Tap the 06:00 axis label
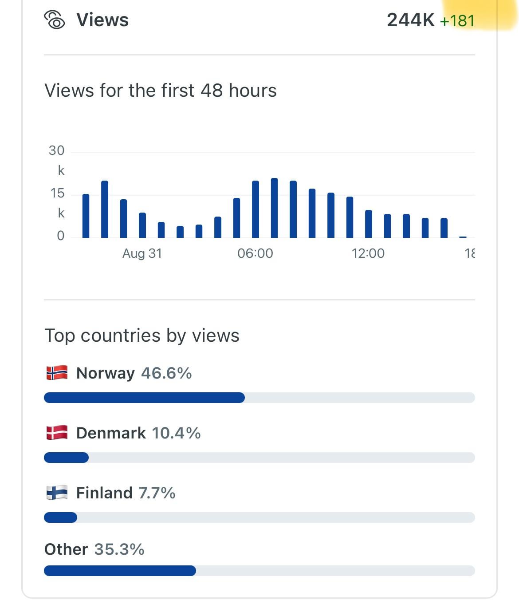The width and height of the screenshot is (519, 612). 255,253
